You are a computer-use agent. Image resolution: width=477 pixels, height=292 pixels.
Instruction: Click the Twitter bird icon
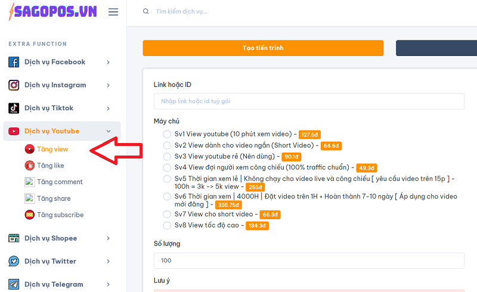(x=14, y=262)
